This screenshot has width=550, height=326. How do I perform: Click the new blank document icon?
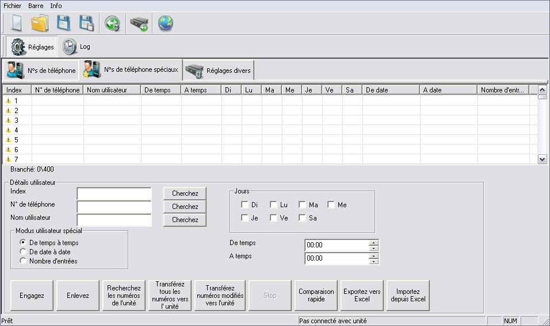click(17, 24)
